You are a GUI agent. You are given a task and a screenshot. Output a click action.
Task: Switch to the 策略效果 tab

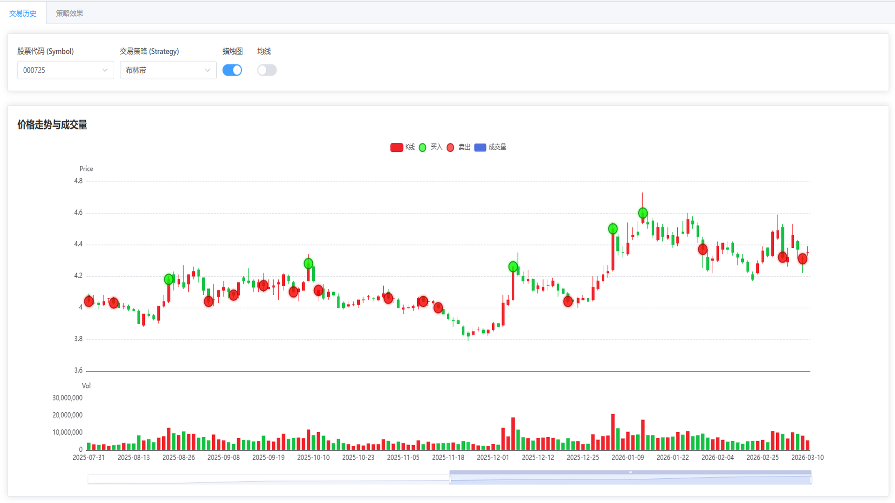coord(69,13)
